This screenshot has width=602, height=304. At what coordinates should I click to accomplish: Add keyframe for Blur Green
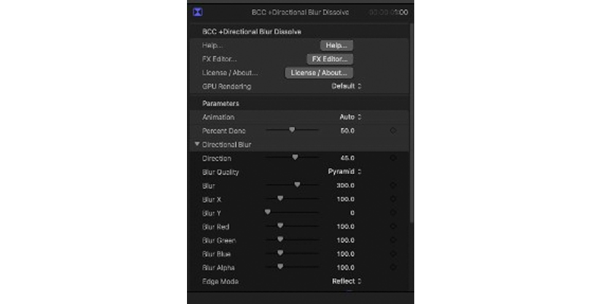[393, 240]
